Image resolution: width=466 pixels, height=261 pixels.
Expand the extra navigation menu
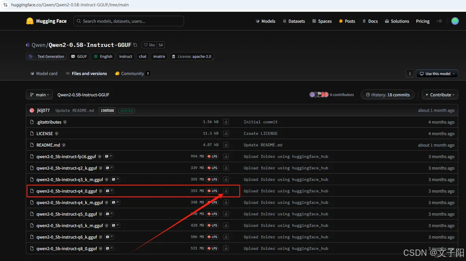tap(439, 21)
